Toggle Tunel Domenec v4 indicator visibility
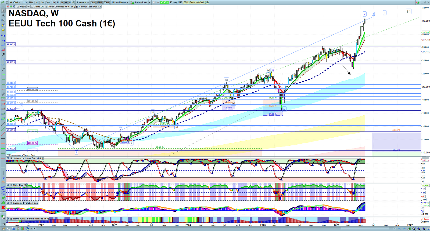 pos(46,6)
